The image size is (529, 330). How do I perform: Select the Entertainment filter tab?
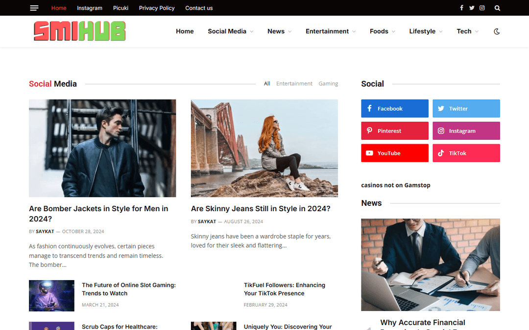pos(294,84)
